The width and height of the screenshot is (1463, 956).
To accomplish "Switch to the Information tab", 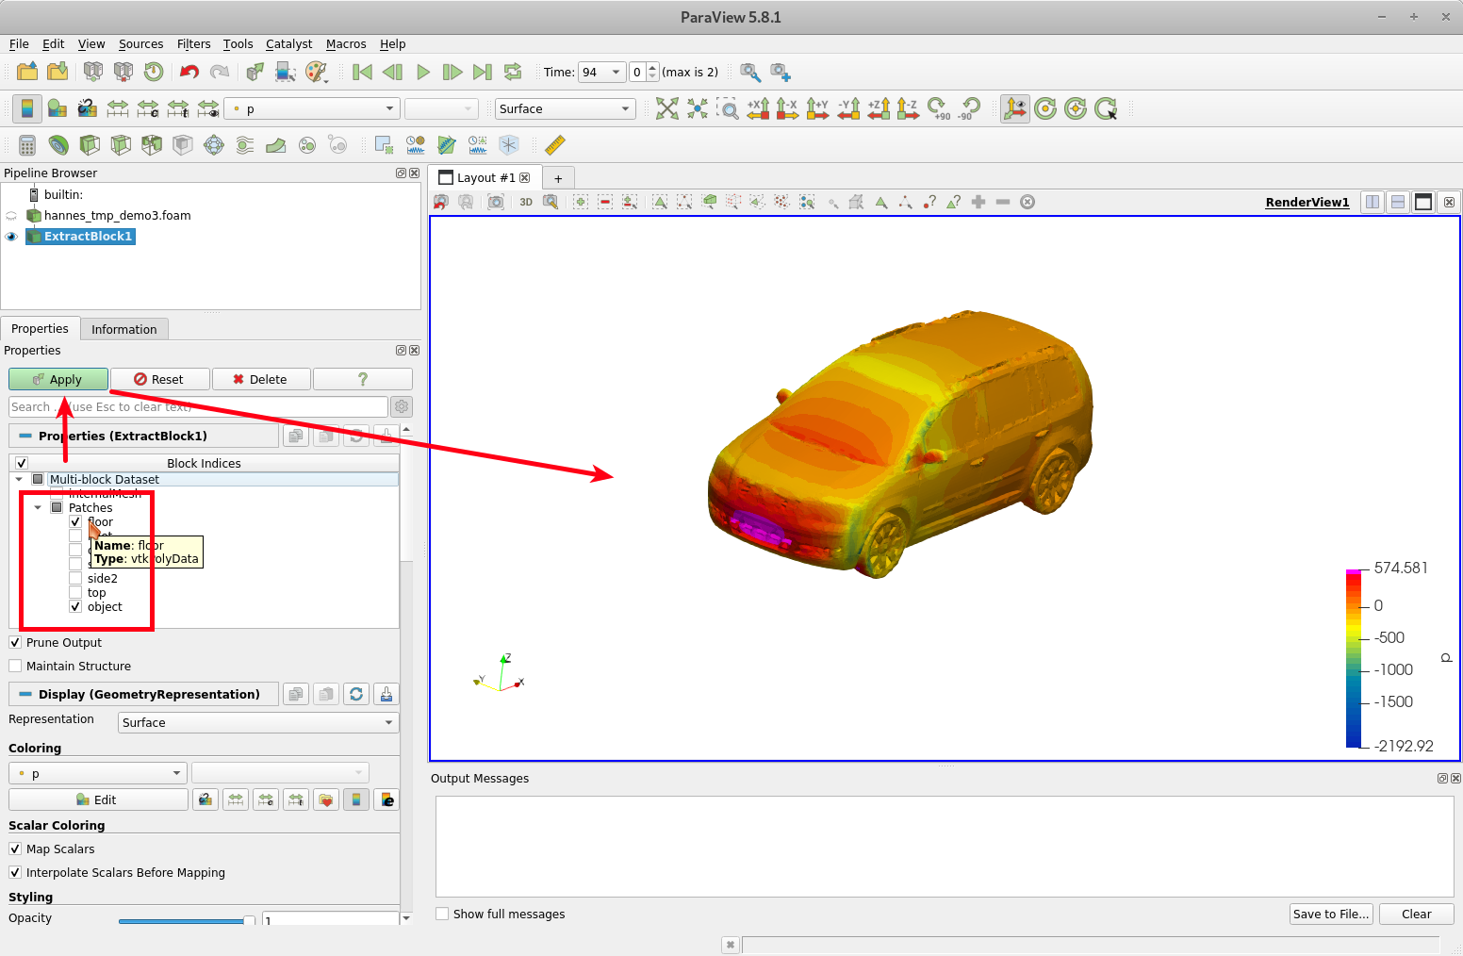I will tap(123, 329).
